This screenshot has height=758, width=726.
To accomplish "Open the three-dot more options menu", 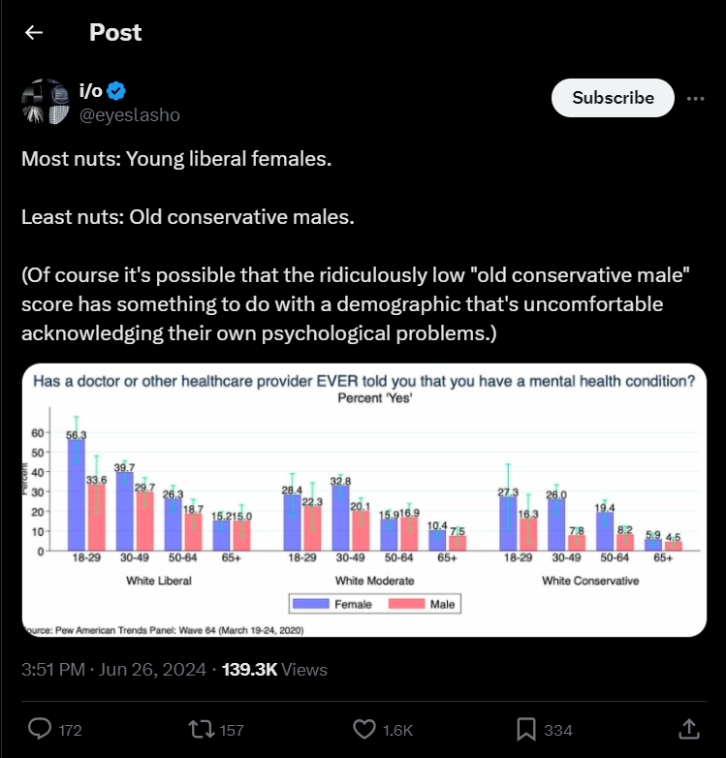I will click(x=695, y=98).
